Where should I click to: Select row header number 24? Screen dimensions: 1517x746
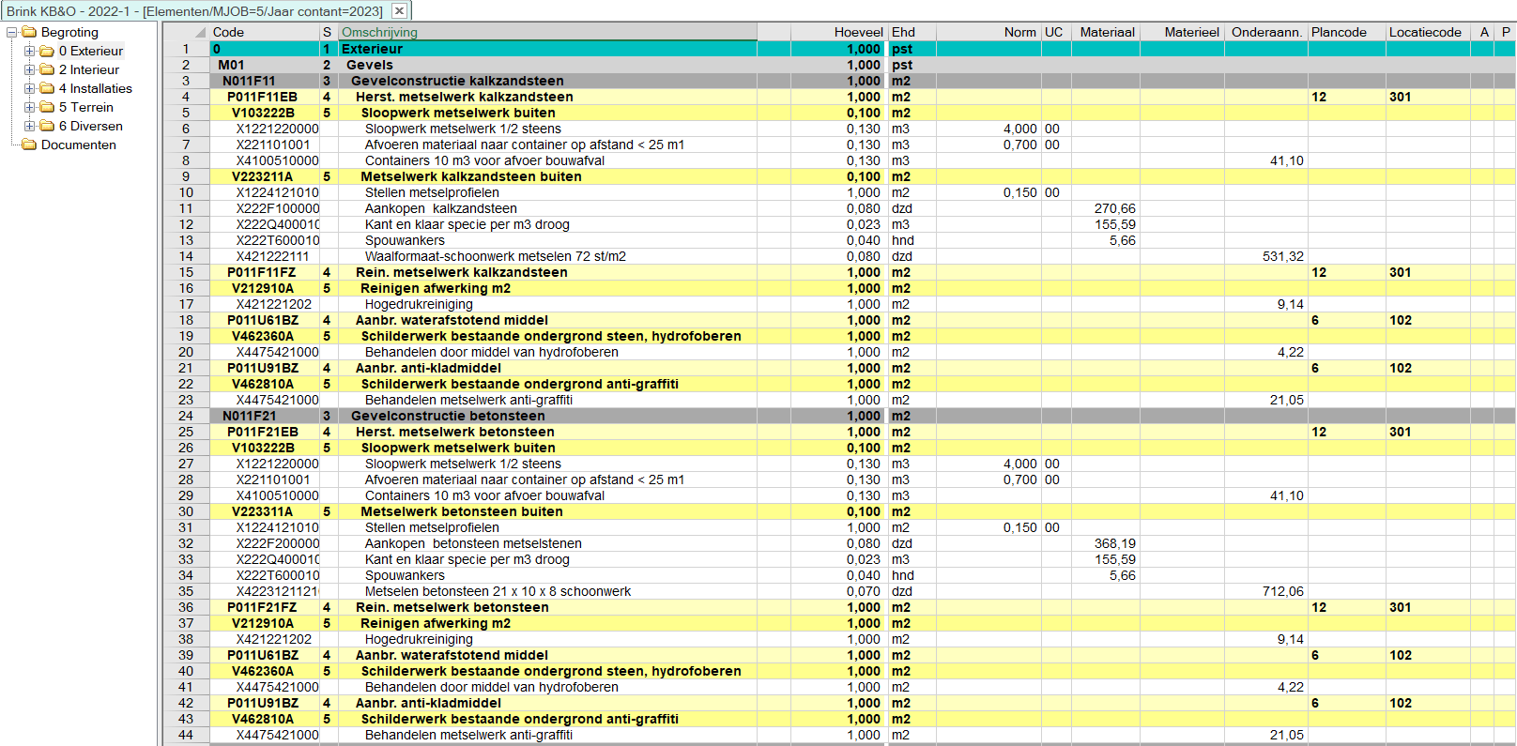click(x=186, y=416)
